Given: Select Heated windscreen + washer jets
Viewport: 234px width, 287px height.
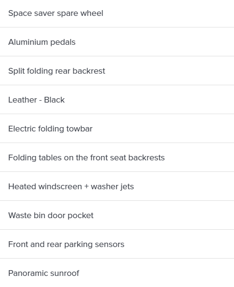Looking at the screenshot, I should point(117,186).
